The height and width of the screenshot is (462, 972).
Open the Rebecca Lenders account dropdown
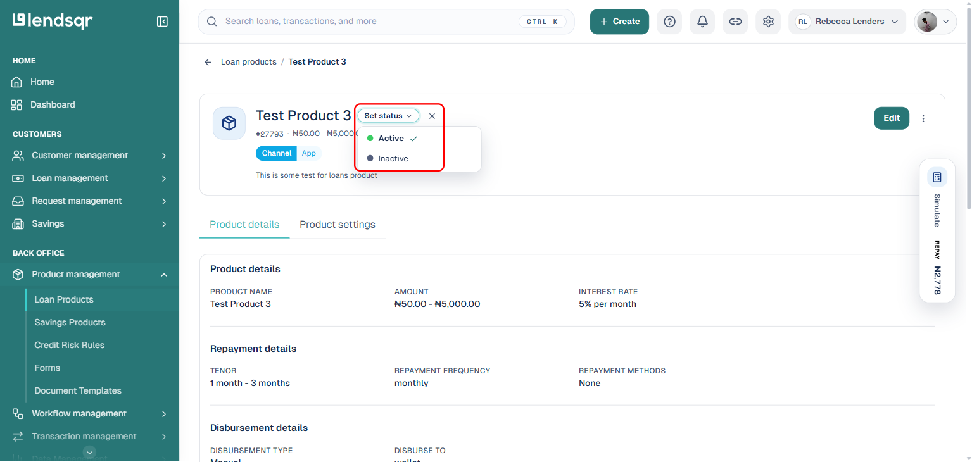pyautogui.click(x=847, y=22)
